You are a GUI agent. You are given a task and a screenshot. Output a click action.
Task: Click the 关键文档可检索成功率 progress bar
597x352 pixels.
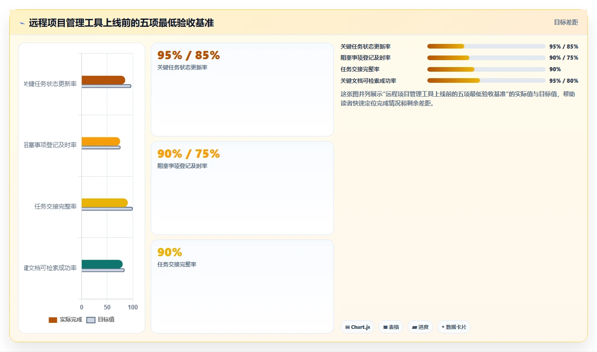[x=486, y=80]
